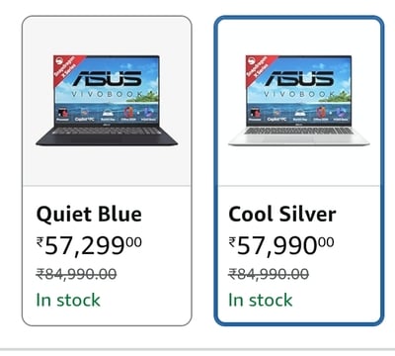Click In stock status under Quiet Blue

(68, 300)
